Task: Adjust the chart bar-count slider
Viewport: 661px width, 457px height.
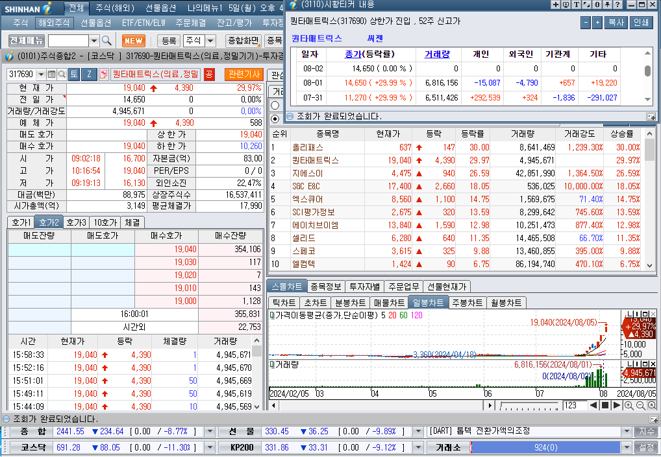Action: (x=529, y=406)
